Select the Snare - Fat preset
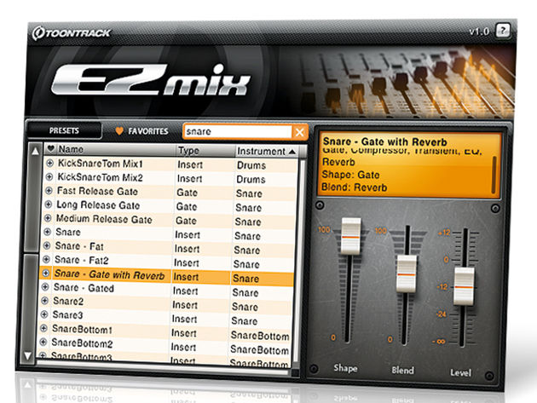 pos(79,246)
